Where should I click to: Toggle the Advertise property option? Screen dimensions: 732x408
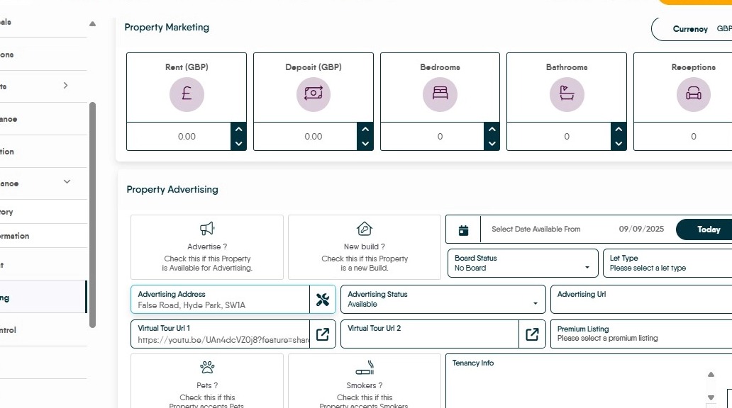[206, 247]
